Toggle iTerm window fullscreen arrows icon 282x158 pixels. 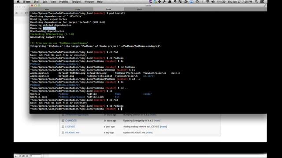click(x=265, y=6)
